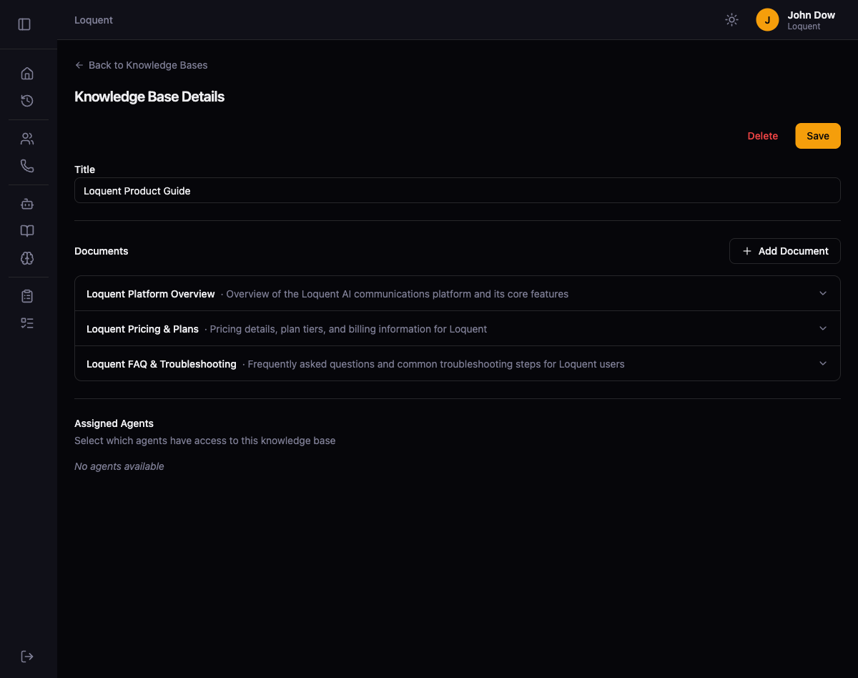Save the knowledge base changes
This screenshot has height=678, width=858.
[817, 136]
